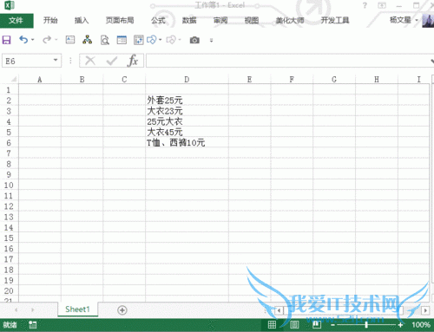The width and height of the screenshot is (434, 332).
Task: Cancel entry with the X formula bar icon
Action: tap(90, 61)
